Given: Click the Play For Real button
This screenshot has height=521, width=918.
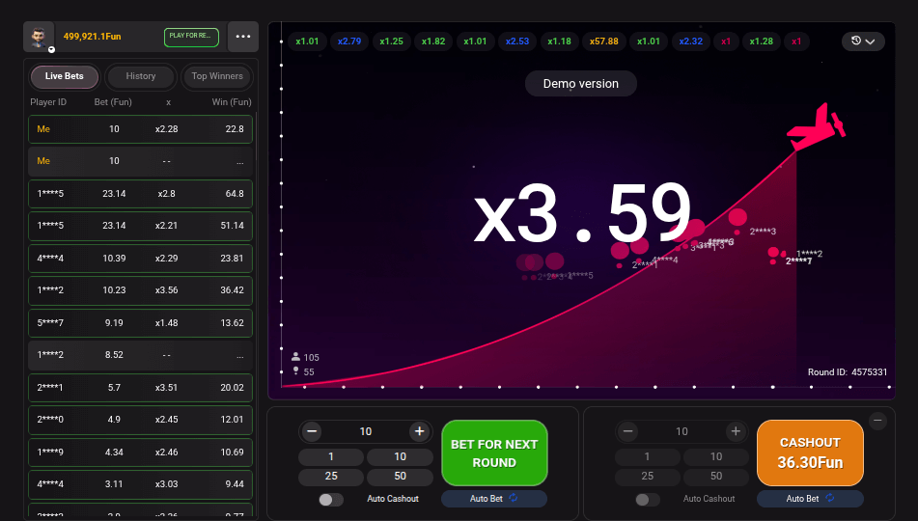Looking at the screenshot, I should (190, 37).
